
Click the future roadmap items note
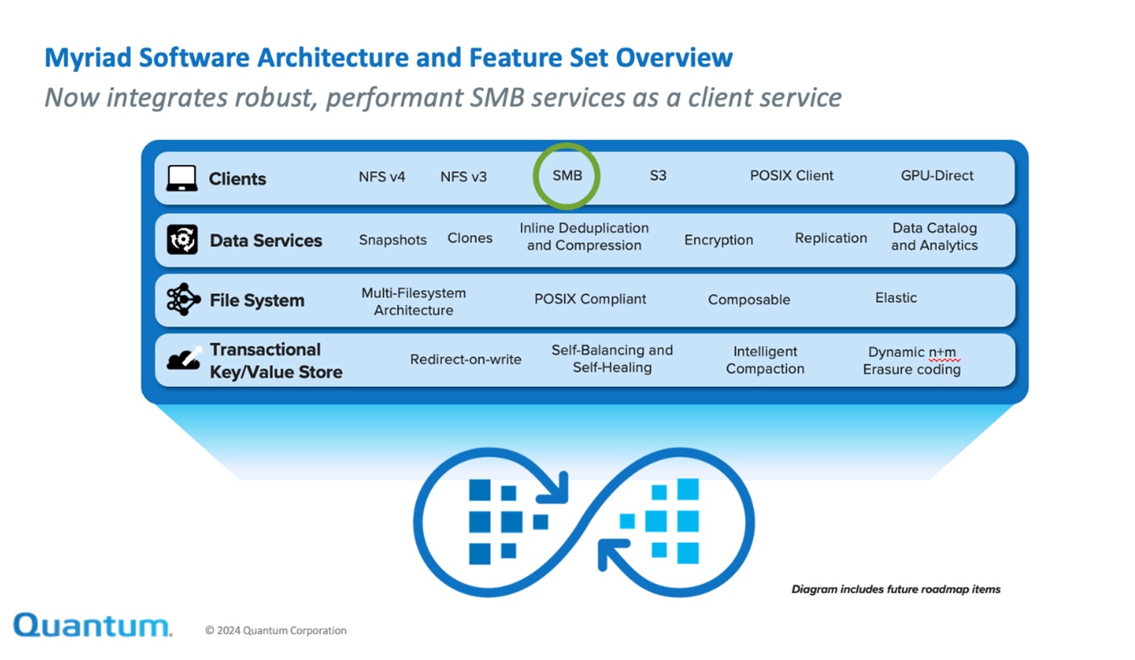tap(896, 590)
